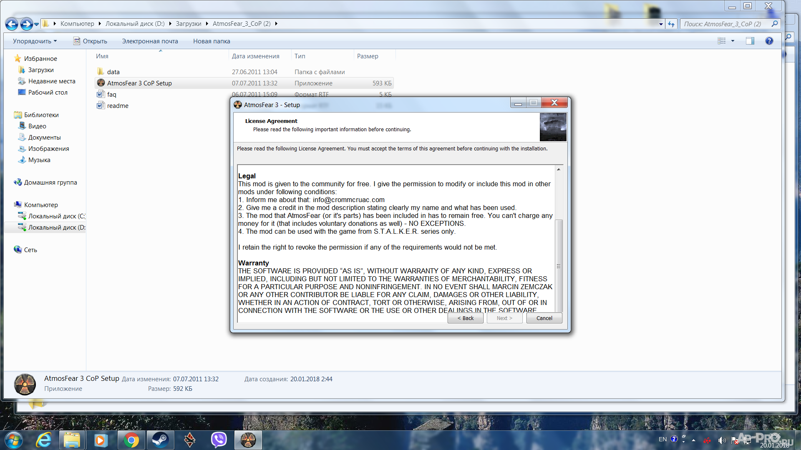Viewport: 801px width, 450px height.
Task: Click Электронная почта toolbar item
Action: (150, 41)
